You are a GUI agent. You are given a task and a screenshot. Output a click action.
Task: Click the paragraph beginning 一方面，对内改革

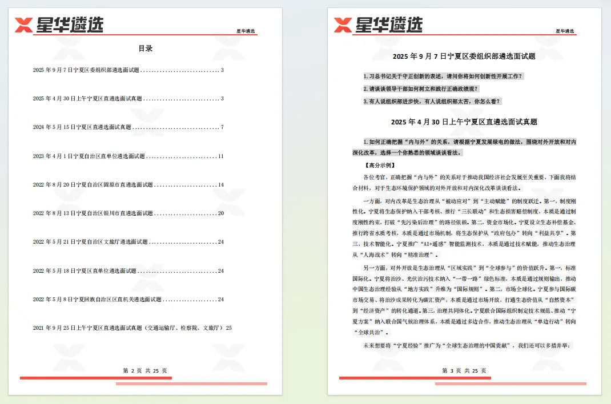[464, 228]
